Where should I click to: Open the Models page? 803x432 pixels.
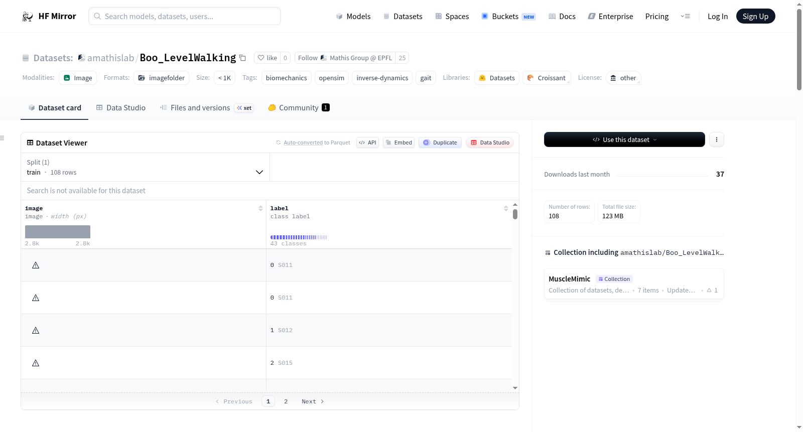(353, 16)
